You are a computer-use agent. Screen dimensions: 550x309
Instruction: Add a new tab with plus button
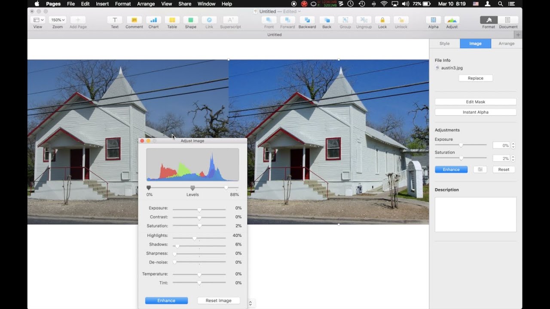[518, 35]
